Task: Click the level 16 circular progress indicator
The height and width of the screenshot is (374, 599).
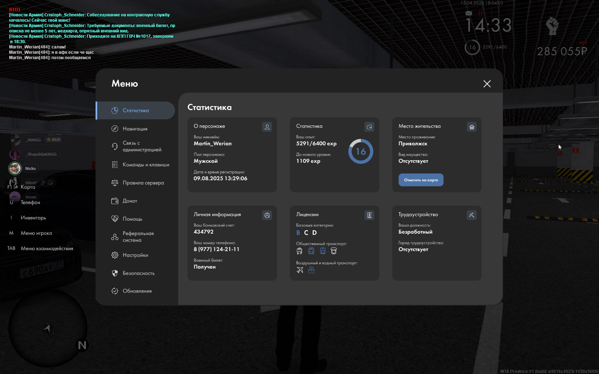Action: point(360,151)
